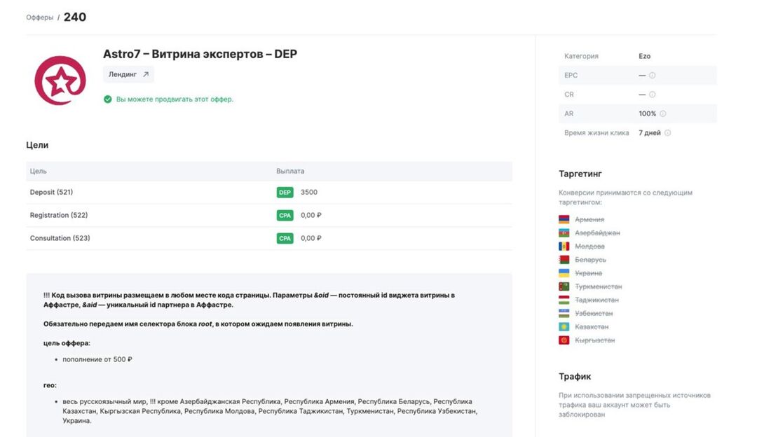The image size is (757, 437).
Task: Click the Беларусь flag icon
Action: [564, 260]
